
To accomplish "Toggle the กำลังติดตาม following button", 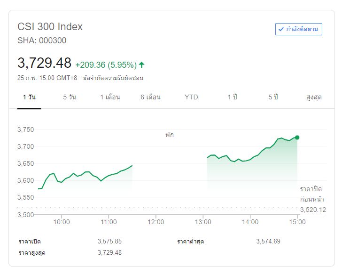I will pyautogui.click(x=299, y=29).
